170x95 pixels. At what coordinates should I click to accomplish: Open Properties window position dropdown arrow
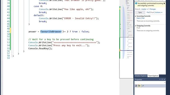pos(160,79)
